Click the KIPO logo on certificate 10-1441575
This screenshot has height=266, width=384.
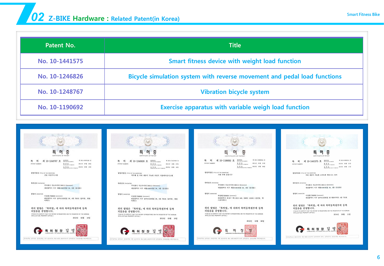click(300, 229)
